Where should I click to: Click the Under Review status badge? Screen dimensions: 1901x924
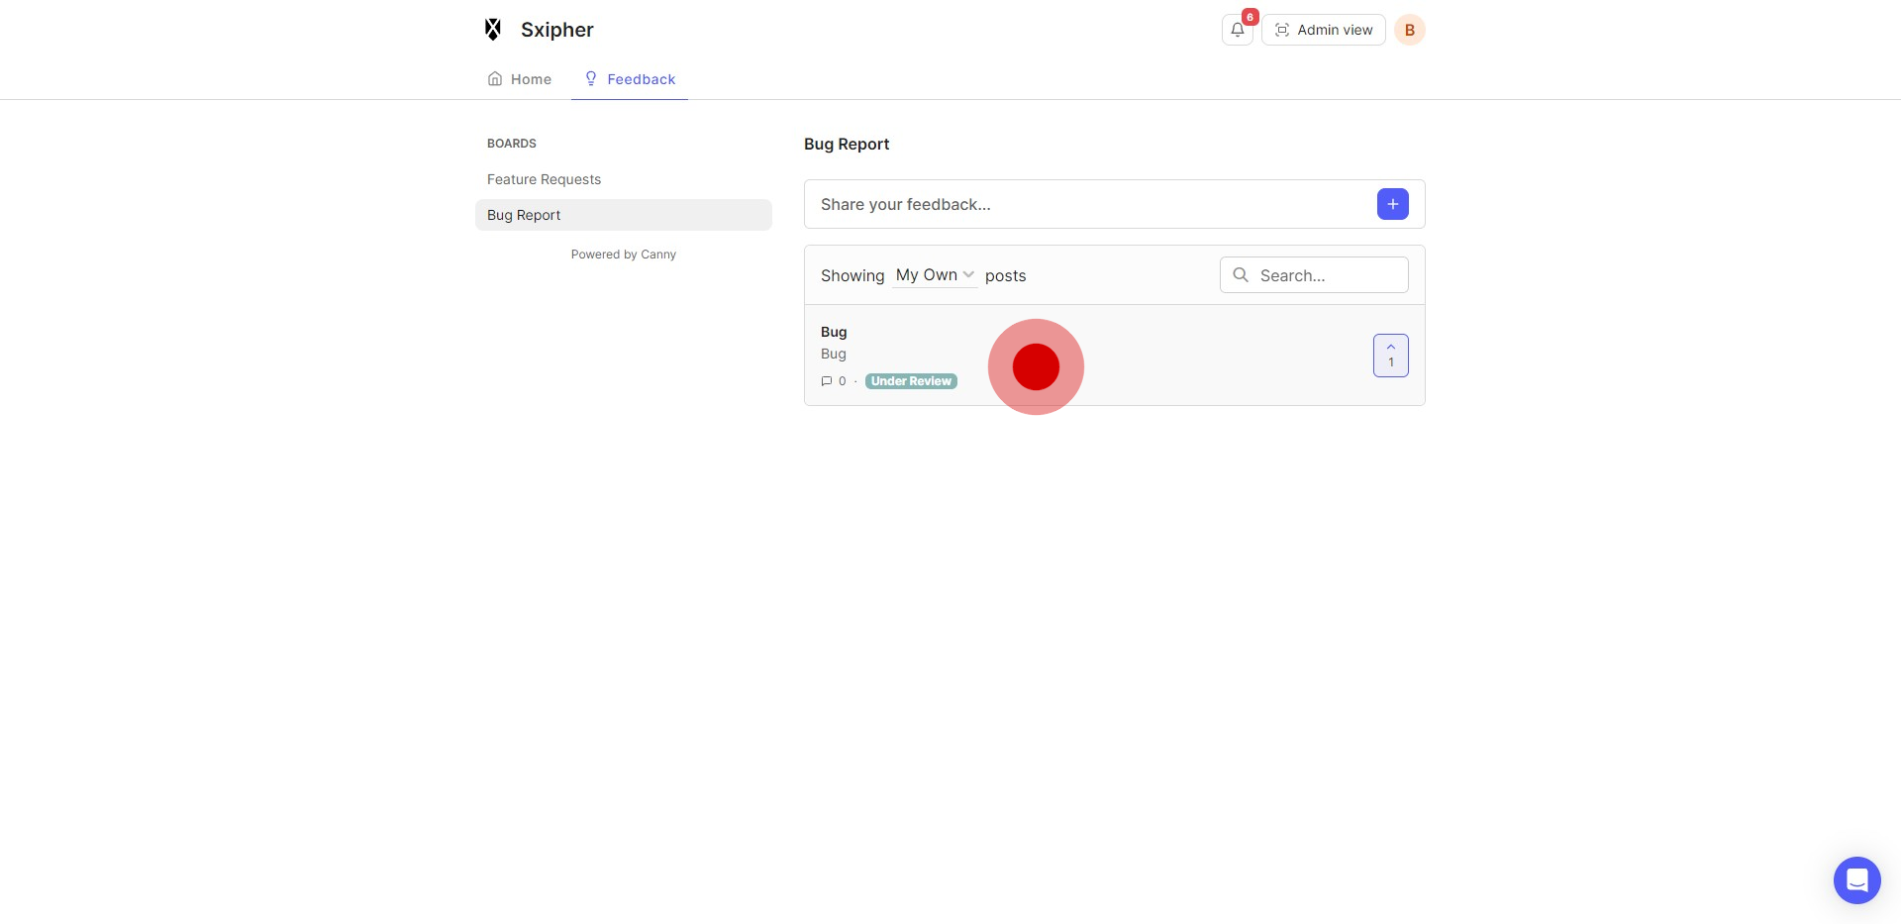pyautogui.click(x=911, y=381)
